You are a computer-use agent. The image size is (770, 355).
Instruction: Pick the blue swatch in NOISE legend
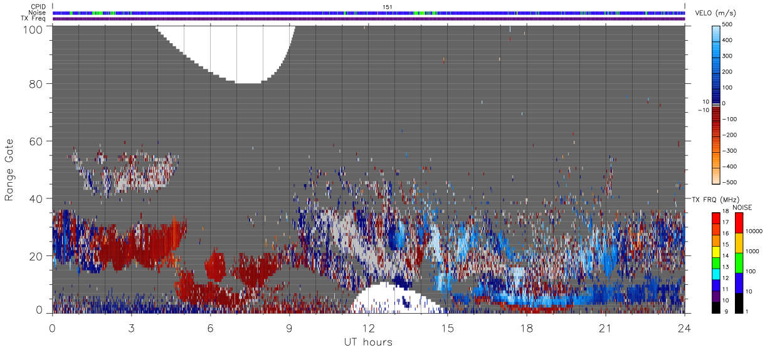(738, 283)
